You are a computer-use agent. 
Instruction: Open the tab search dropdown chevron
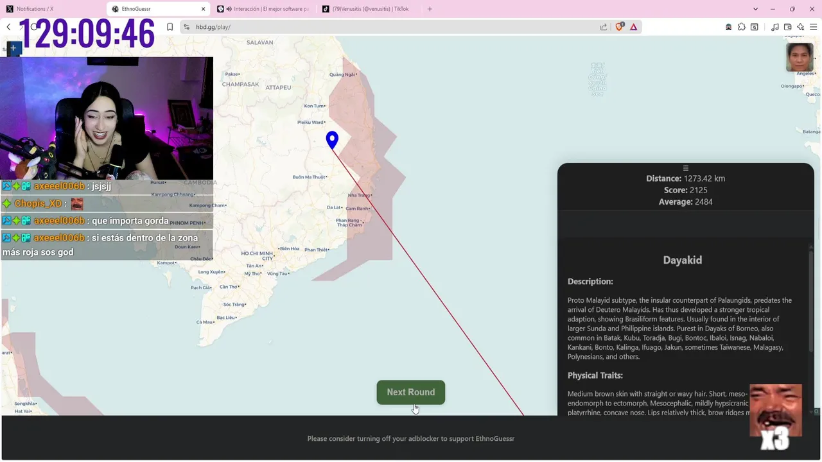point(755,9)
